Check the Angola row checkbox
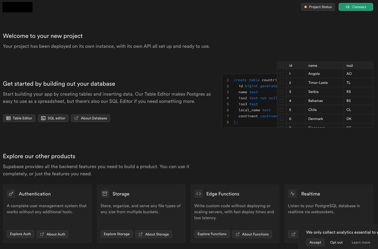Image resolution: width=378 pixels, height=249 pixels. click(282, 74)
